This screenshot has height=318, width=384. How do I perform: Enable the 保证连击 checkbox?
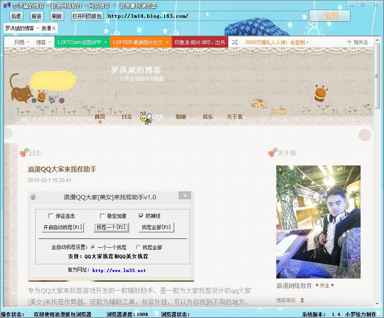(51, 216)
